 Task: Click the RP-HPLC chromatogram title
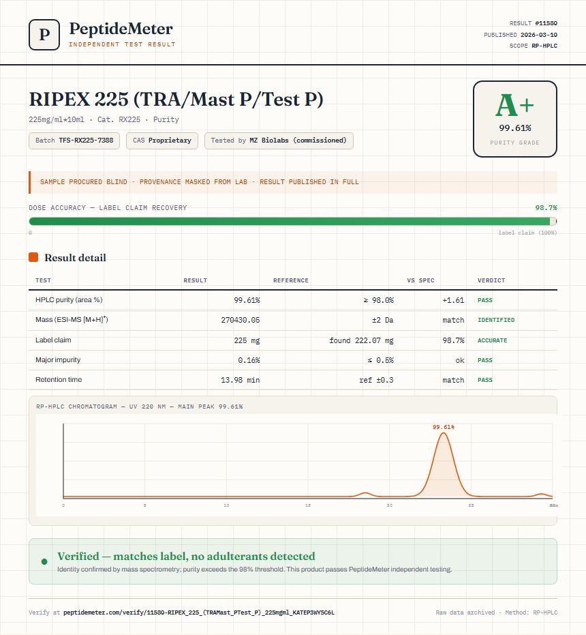pyautogui.click(x=139, y=407)
